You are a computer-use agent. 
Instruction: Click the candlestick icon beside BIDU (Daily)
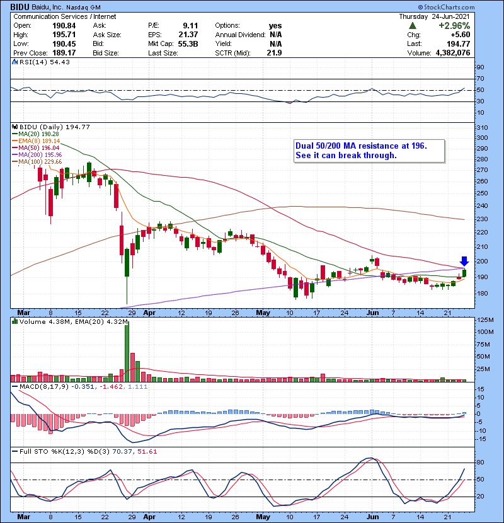[x=15, y=127]
